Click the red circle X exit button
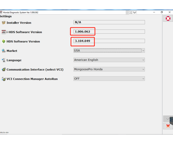Screen dimensions: 173x144 coord(168,18)
